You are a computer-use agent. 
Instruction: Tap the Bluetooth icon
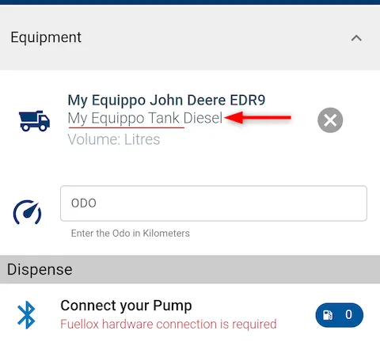26,315
